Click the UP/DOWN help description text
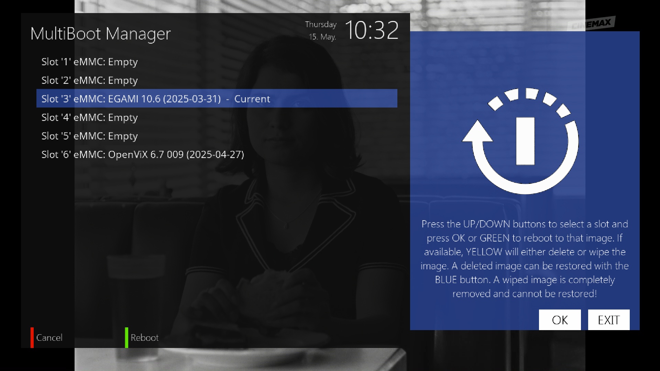Viewport: 660px width, 371px height. coord(525,259)
